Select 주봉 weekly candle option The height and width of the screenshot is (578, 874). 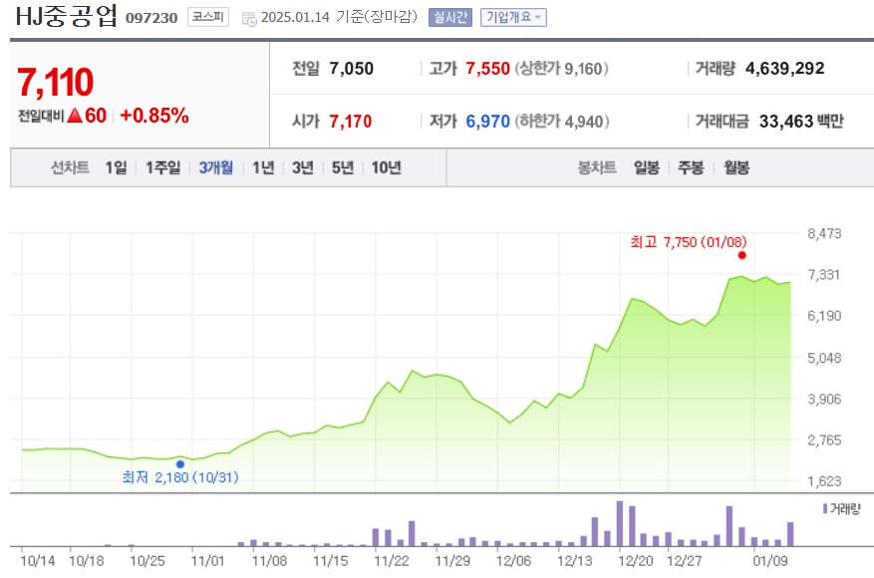pos(690,168)
